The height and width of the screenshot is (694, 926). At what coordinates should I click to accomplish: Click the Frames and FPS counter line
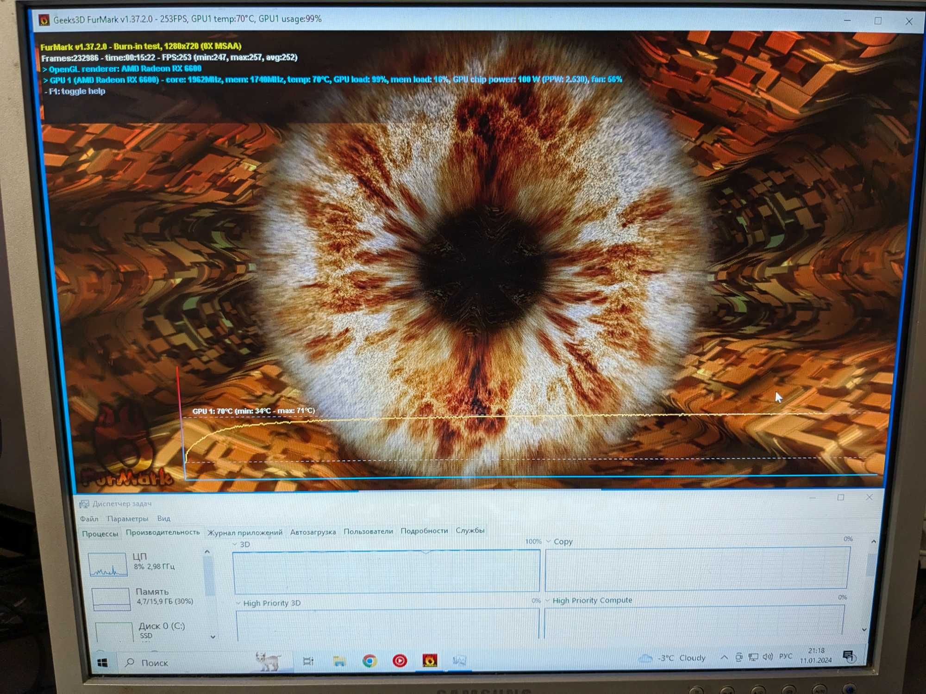point(169,58)
